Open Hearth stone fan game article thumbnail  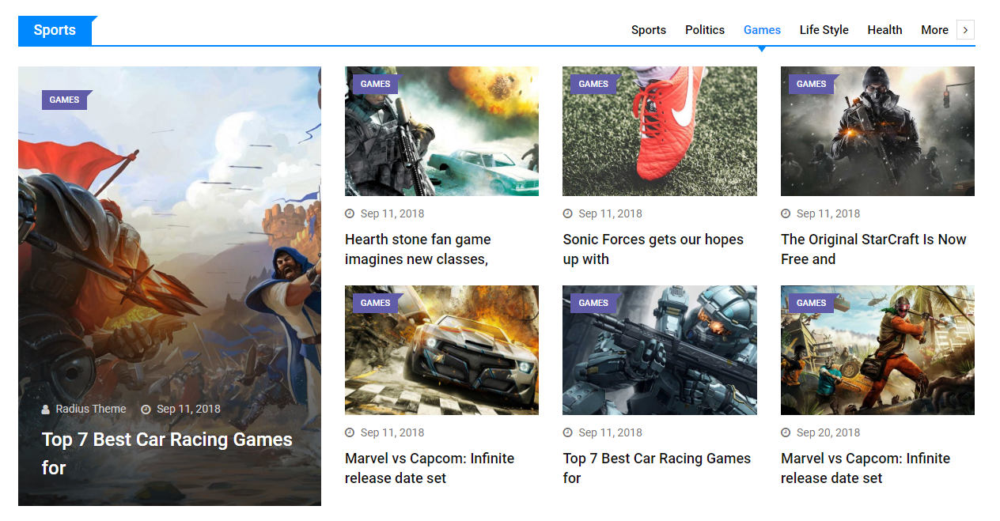click(x=441, y=131)
